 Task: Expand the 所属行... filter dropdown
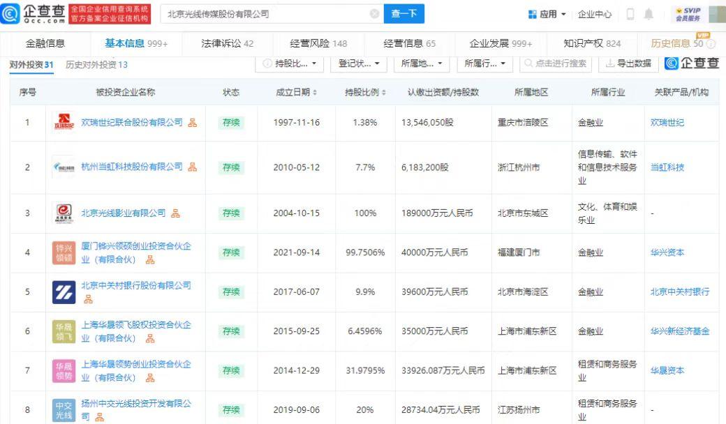[484, 63]
